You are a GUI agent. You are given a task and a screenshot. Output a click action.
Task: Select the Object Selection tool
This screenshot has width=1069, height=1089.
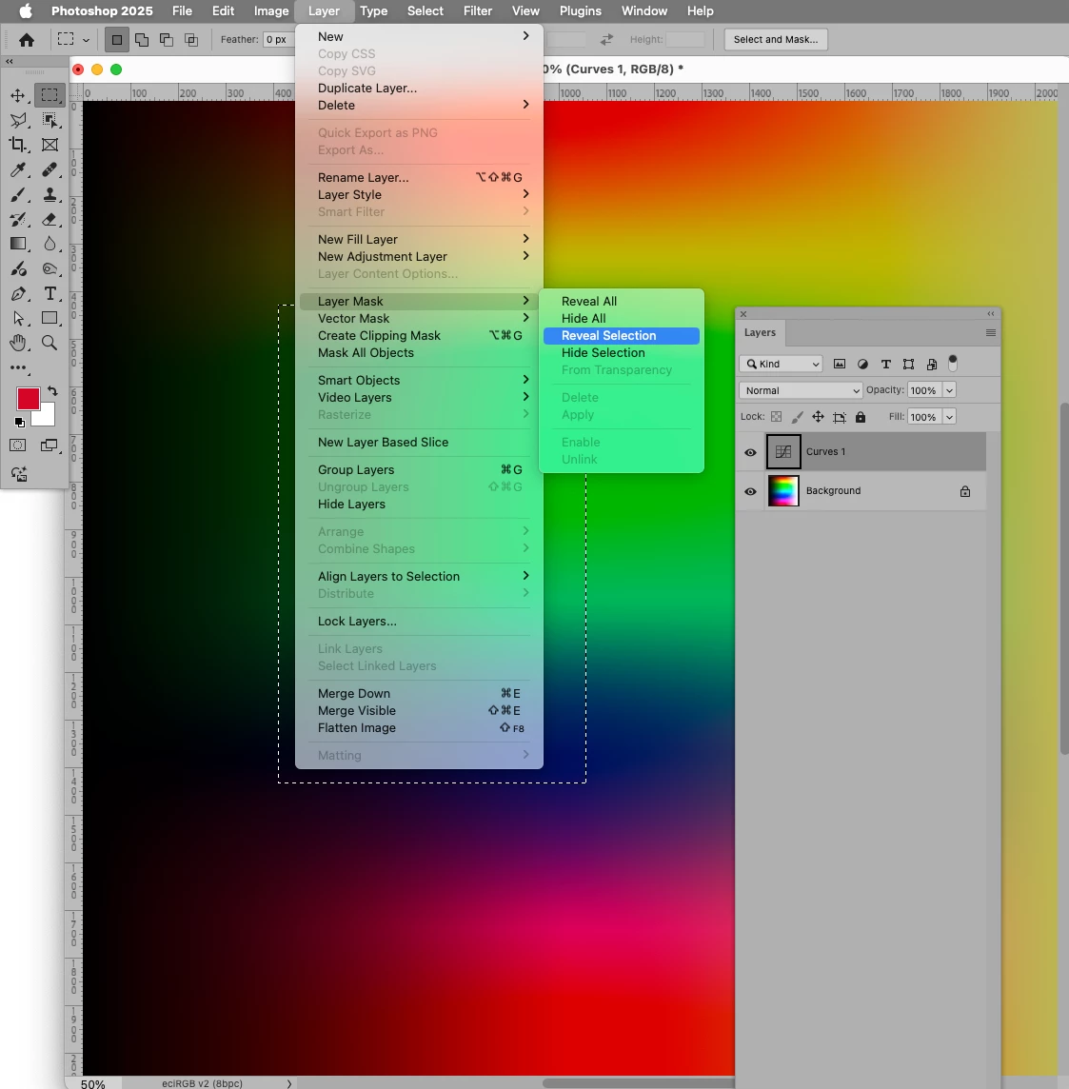tap(49, 120)
